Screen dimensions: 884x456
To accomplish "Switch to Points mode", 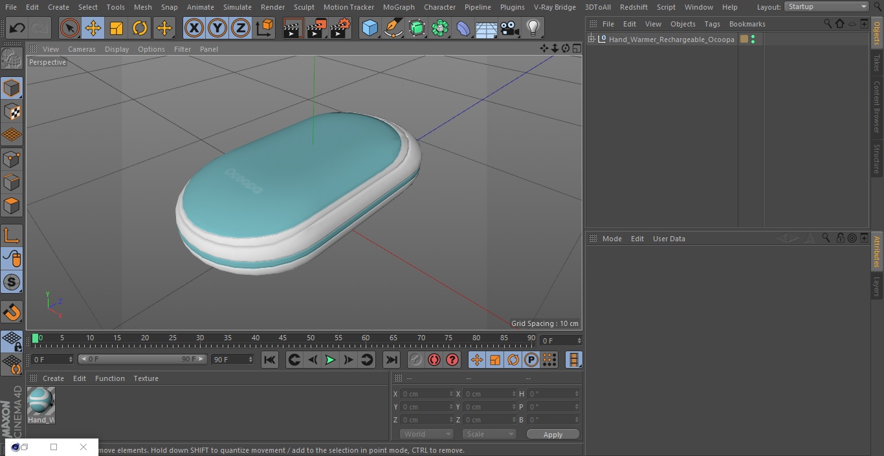I will (12, 158).
